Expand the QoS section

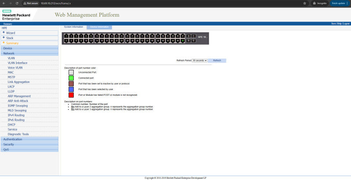click(x=29, y=150)
